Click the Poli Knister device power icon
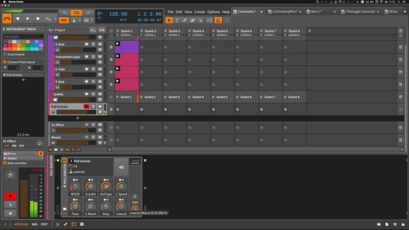Viewport: 409px width, 230px height. pyautogui.click(x=65, y=160)
